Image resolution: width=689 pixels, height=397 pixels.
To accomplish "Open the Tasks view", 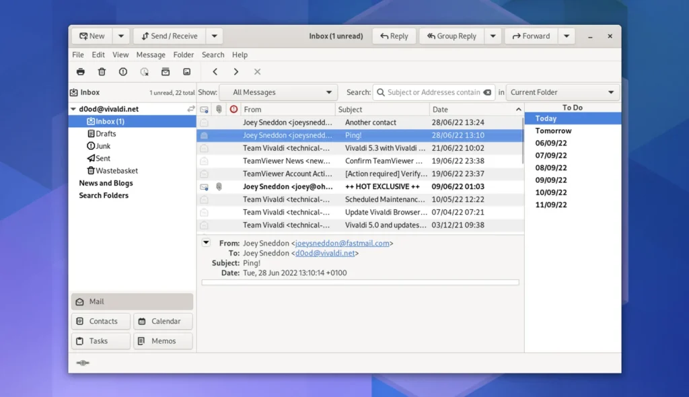I will coord(100,341).
